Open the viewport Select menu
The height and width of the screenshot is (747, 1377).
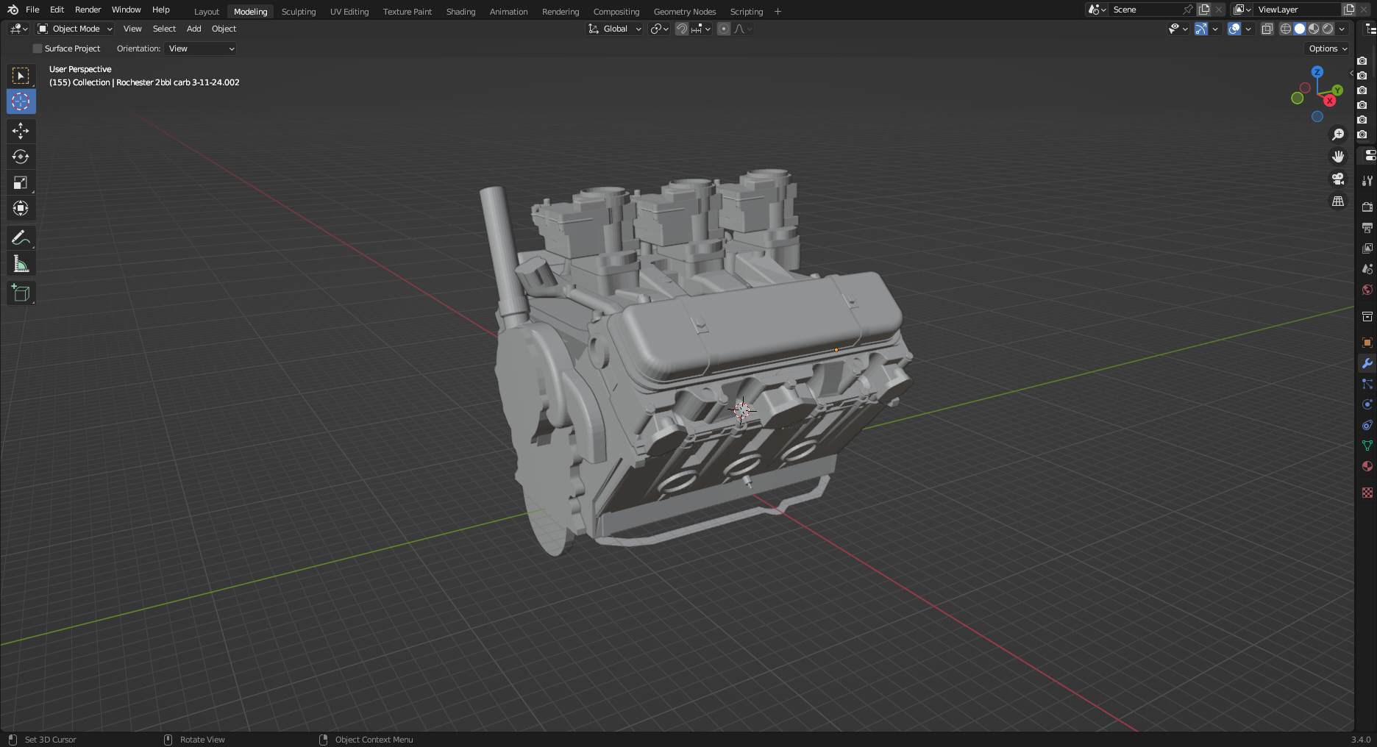click(x=164, y=29)
